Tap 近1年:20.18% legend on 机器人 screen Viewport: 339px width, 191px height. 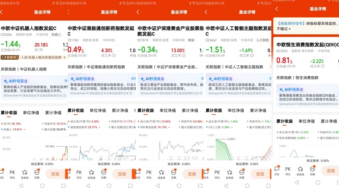[11, 124]
